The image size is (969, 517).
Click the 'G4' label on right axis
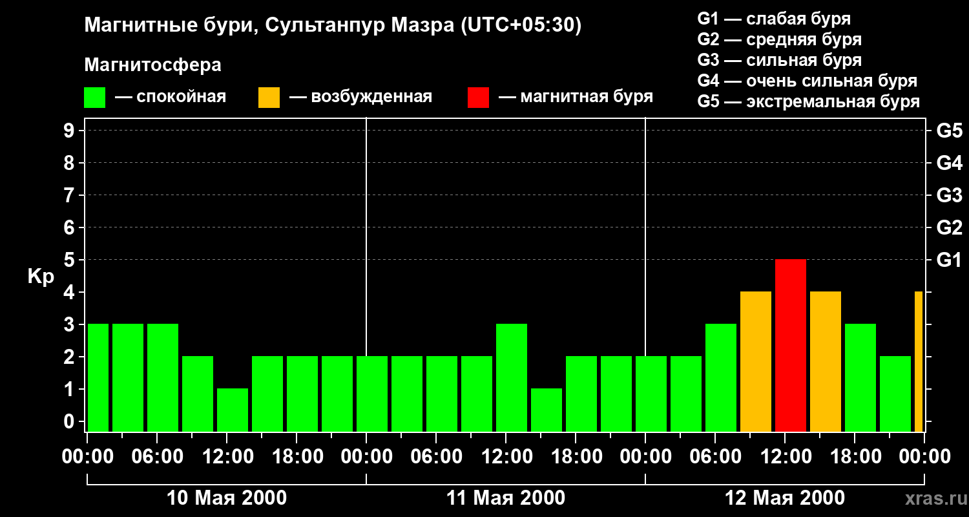[x=950, y=163]
